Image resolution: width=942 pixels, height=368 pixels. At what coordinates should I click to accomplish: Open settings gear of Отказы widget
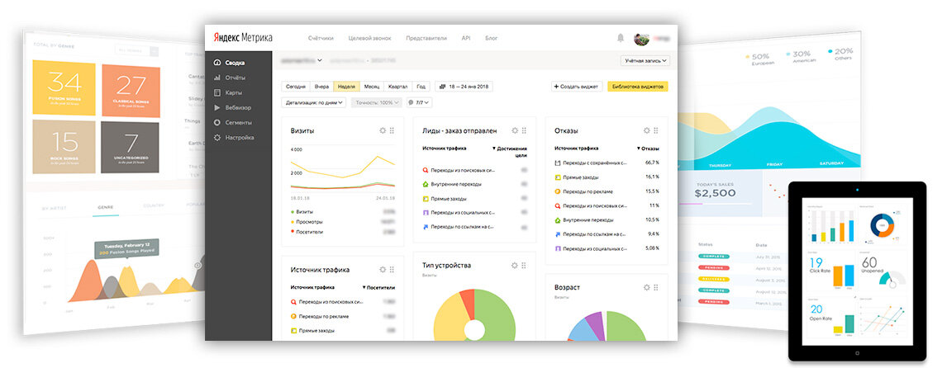[646, 130]
